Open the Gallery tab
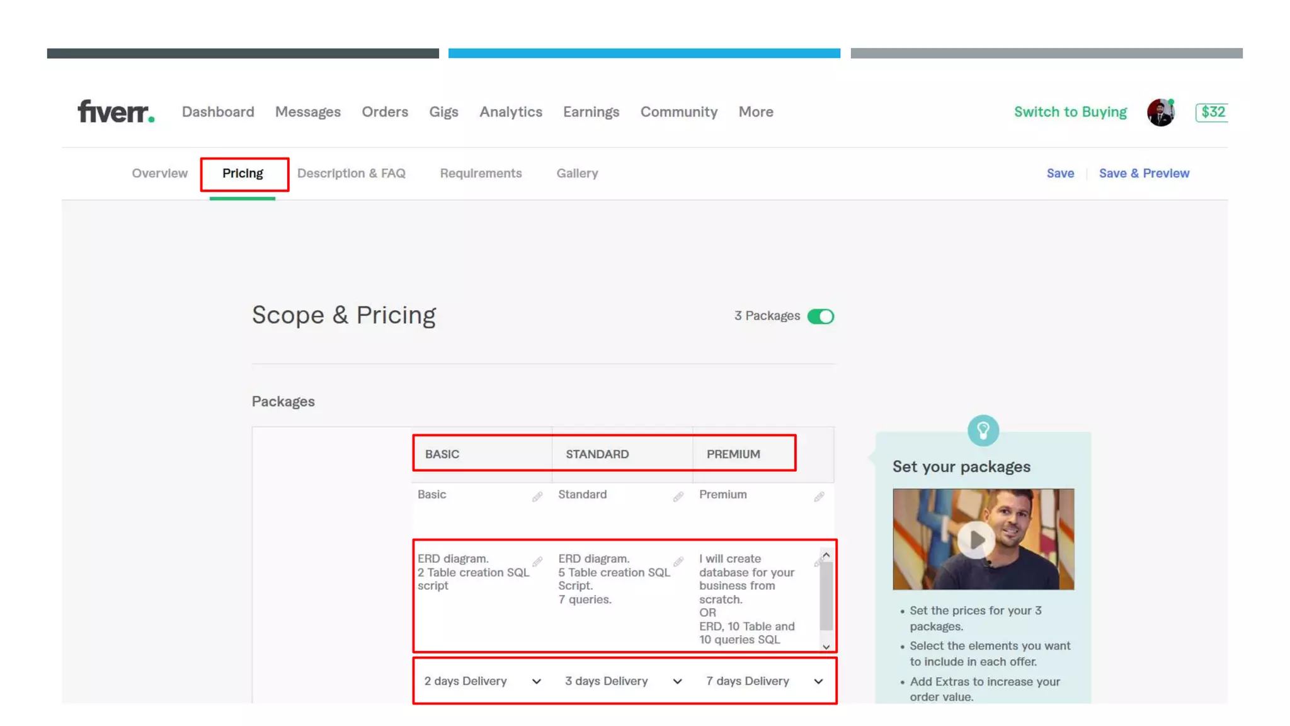This screenshot has width=1290, height=726. [x=577, y=173]
